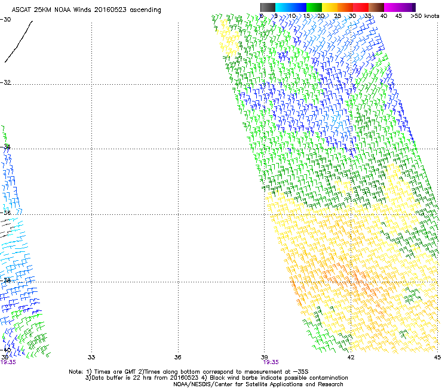Click the title "ASCAT 25KM NOAA Winds 20160523 ascending"

point(86,10)
